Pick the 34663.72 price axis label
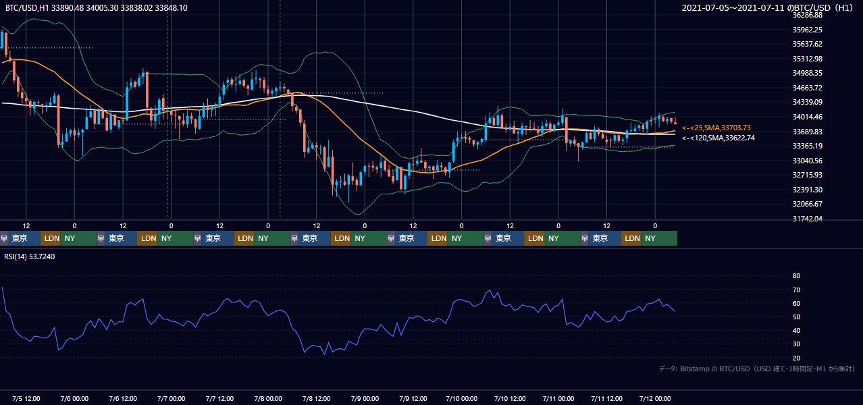863x405 pixels. tap(808, 88)
